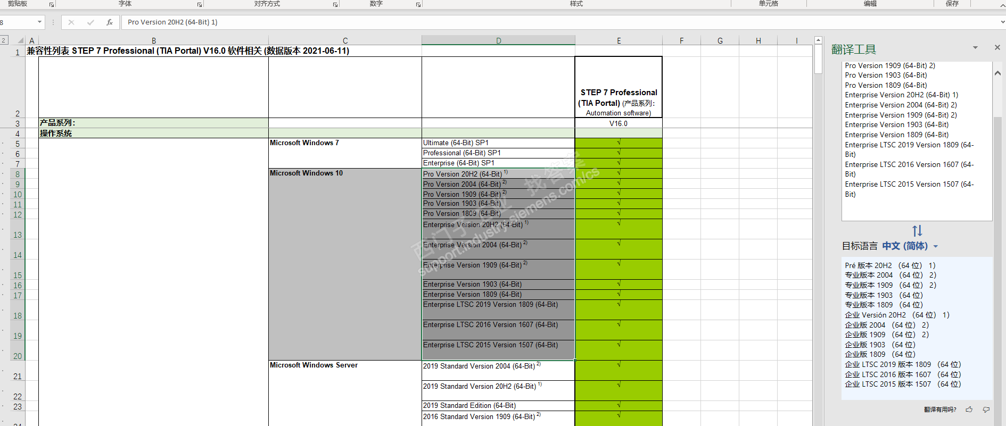Select the Pro Version 20H2 (64-Bit) sheet cell
This screenshot has height=426, width=1006.
pos(498,174)
